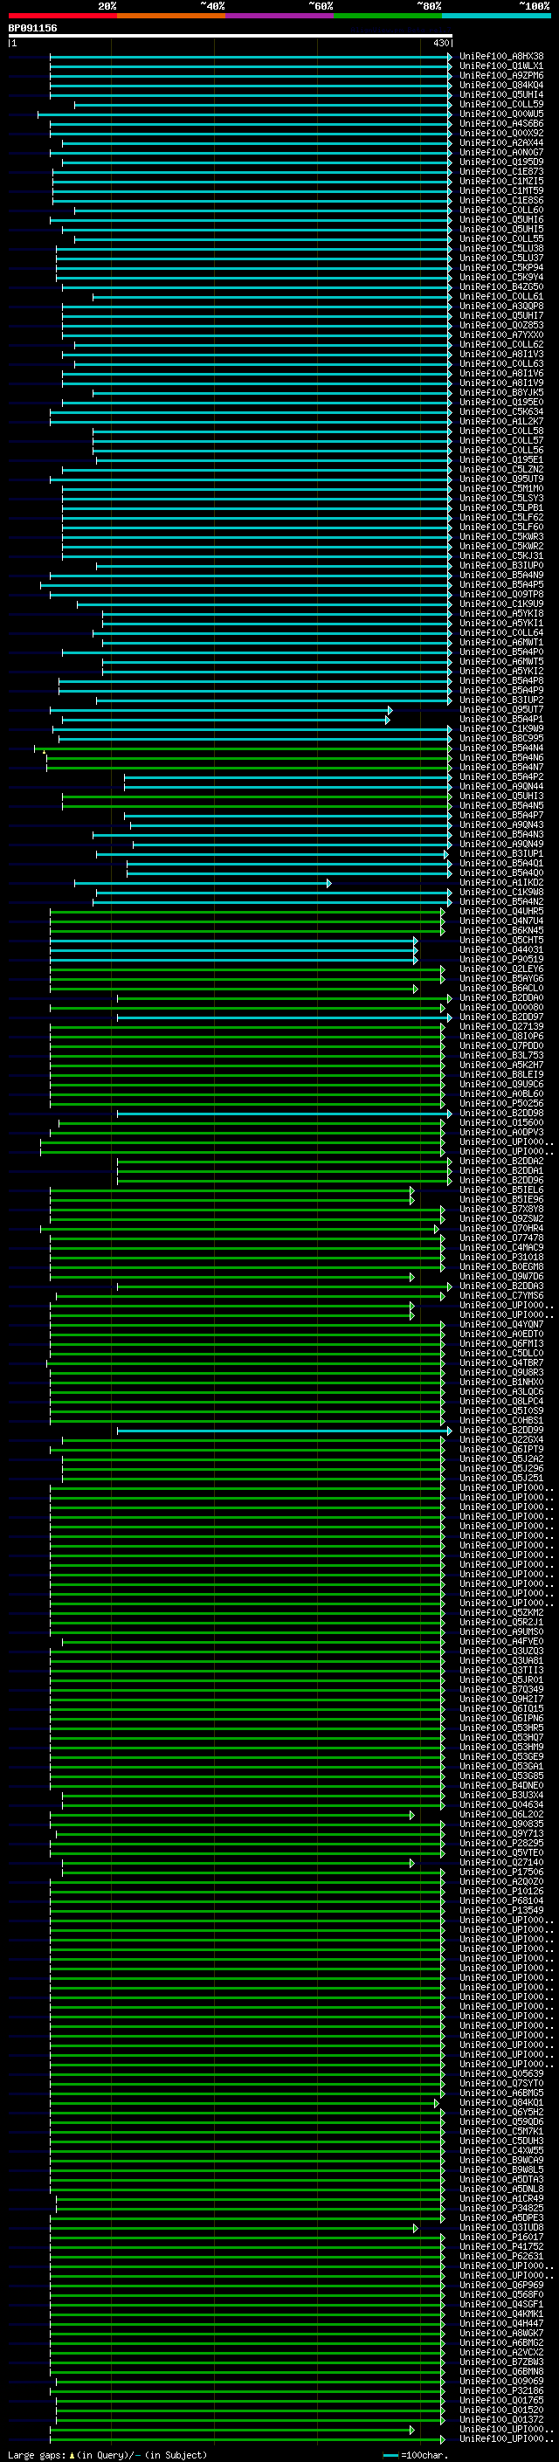Select hit label UniRef100_A7YXX0

501,335
